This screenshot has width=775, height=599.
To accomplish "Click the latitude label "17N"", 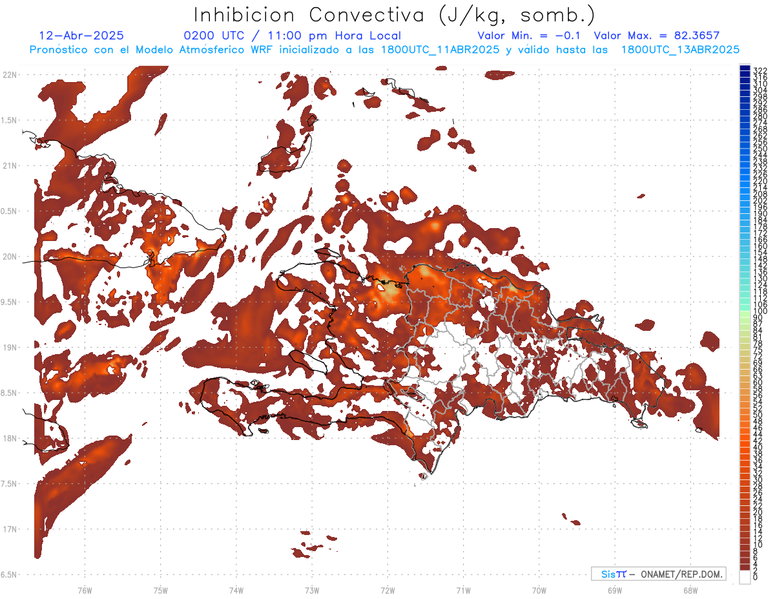I will tap(10, 529).
